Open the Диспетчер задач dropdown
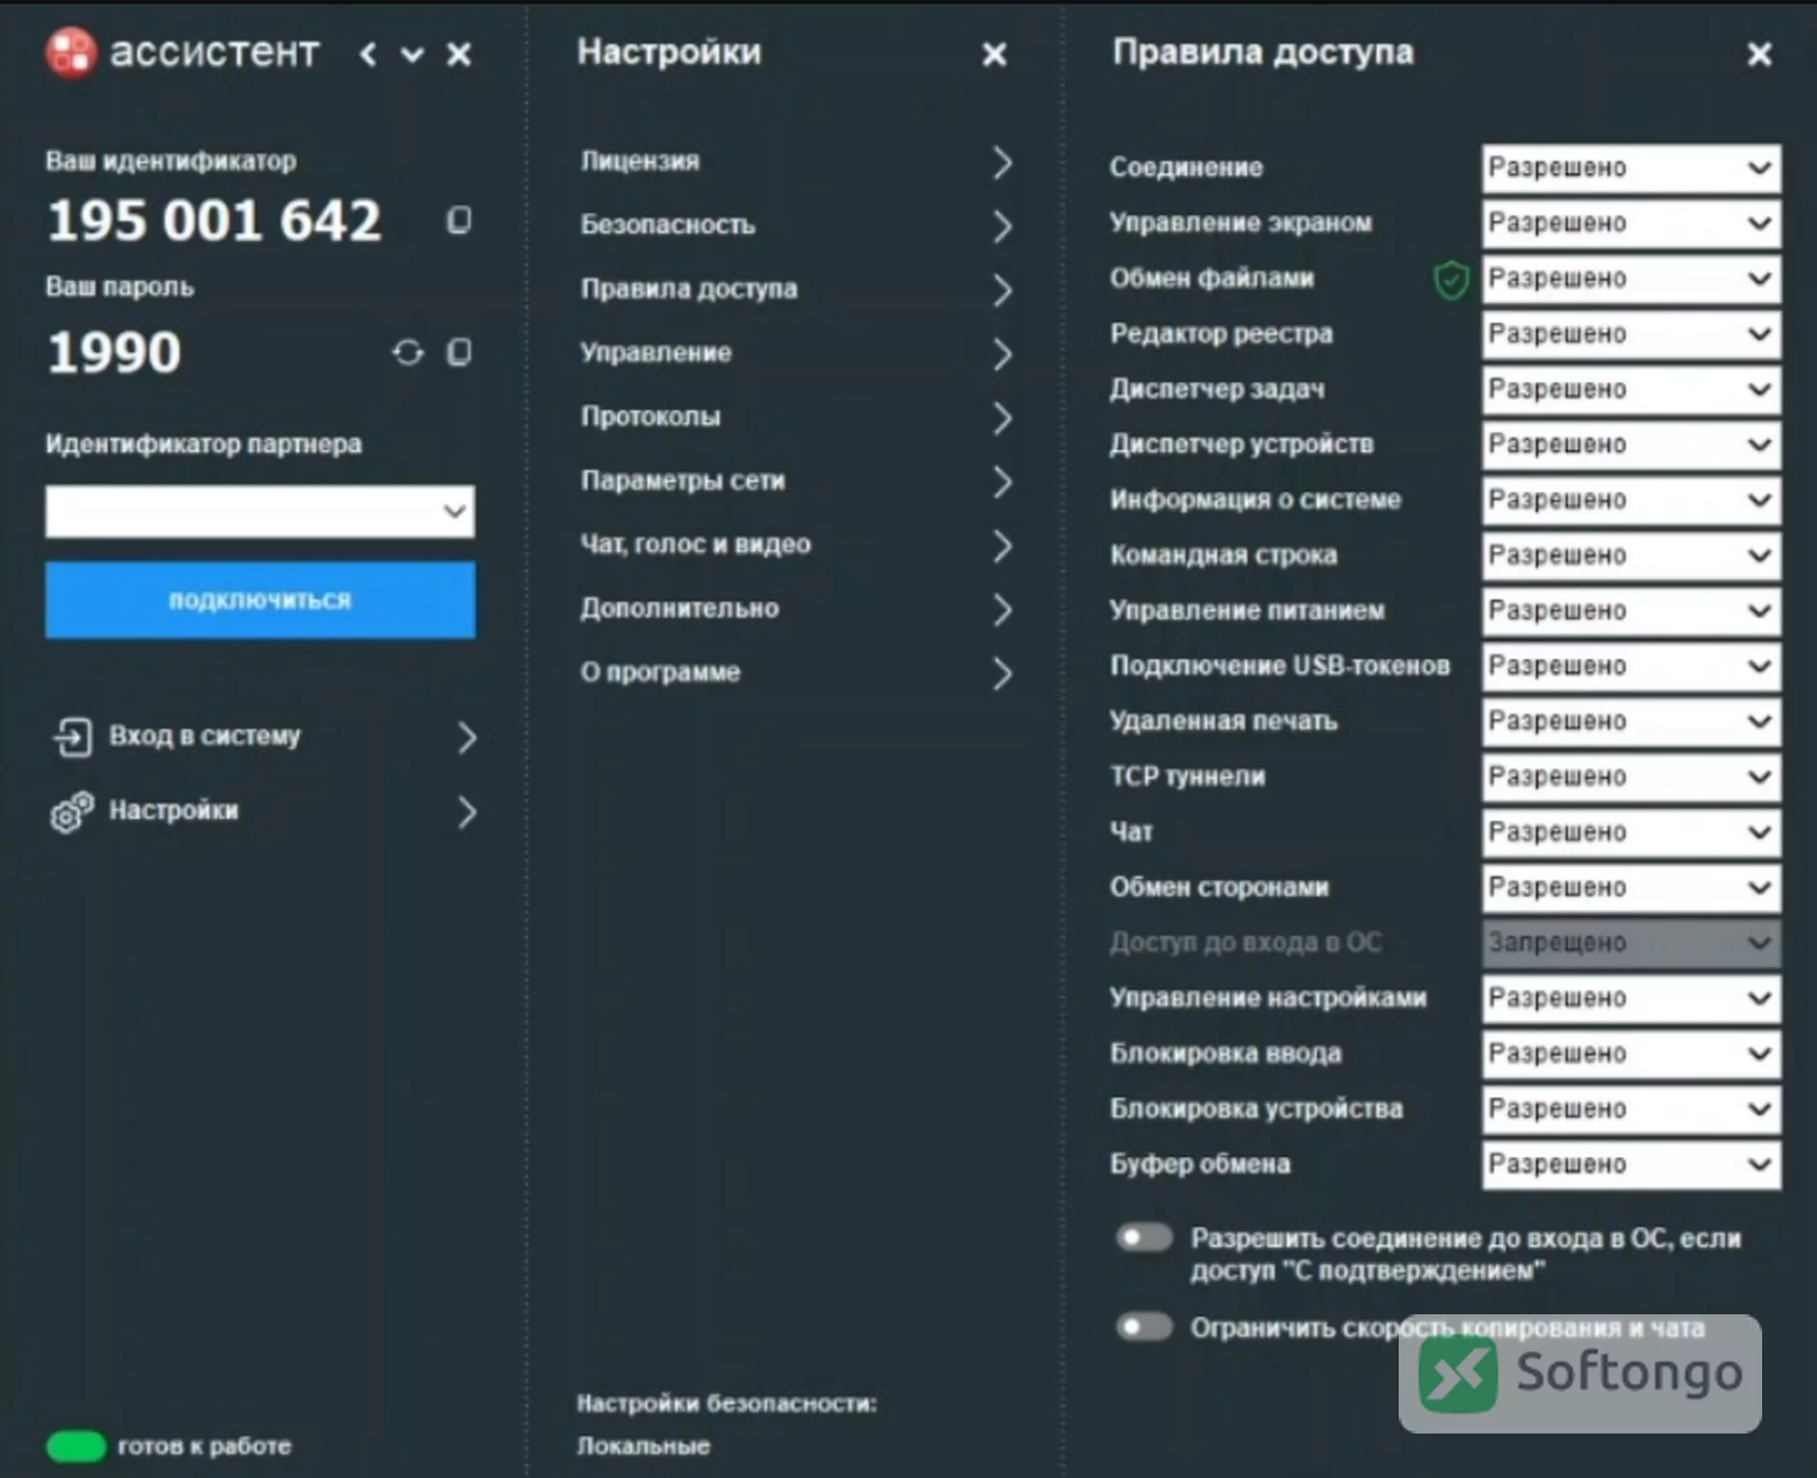This screenshot has width=1817, height=1478. pyautogui.click(x=1632, y=390)
